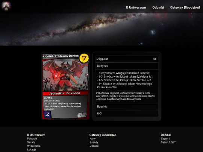The width and height of the screenshot is (203, 152).
Task: Open the O Uniwersum footer heading
Action: pyautogui.click(x=36, y=135)
